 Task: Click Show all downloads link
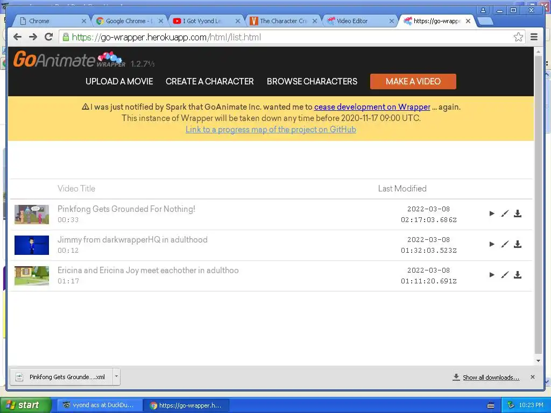tap(491, 377)
